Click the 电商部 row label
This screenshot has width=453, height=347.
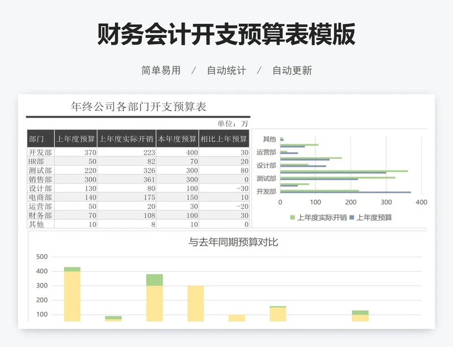tap(40, 197)
